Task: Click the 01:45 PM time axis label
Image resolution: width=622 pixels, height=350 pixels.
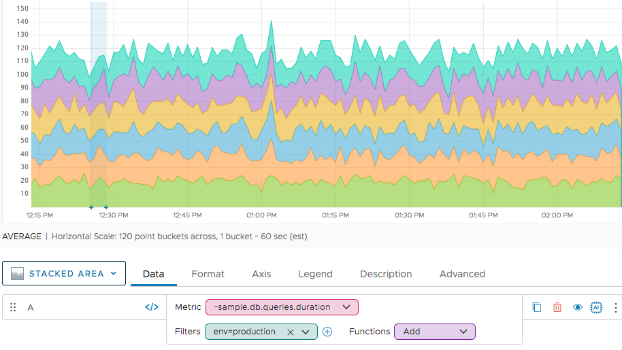Action: [x=483, y=215]
